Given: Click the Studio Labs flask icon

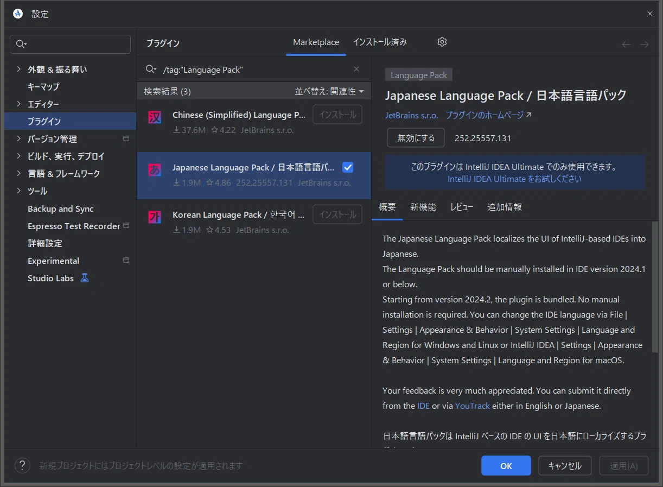Looking at the screenshot, I should (85, 278).
